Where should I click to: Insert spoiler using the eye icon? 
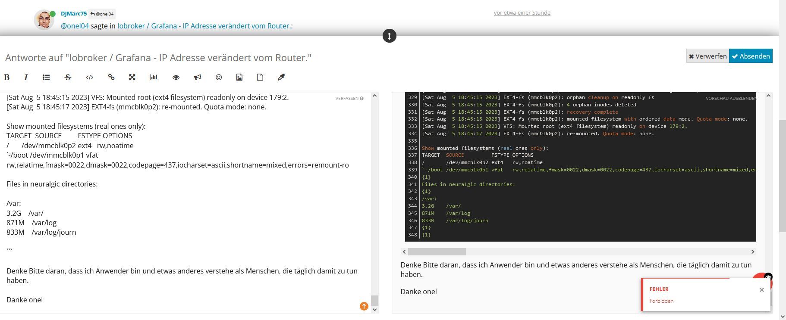176,78
